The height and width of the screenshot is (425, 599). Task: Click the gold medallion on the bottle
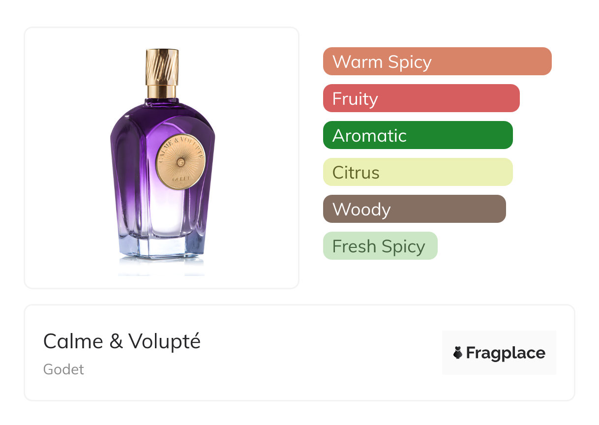click(x=180, y=161)
